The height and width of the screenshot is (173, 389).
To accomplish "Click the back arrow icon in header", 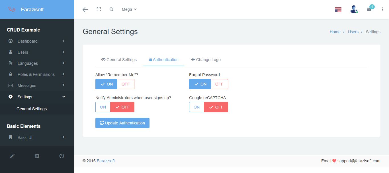I will click(85, 10).
